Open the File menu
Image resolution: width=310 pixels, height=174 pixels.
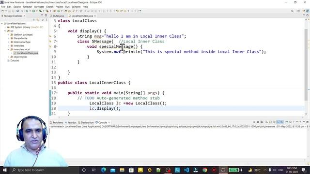(3, 7)
